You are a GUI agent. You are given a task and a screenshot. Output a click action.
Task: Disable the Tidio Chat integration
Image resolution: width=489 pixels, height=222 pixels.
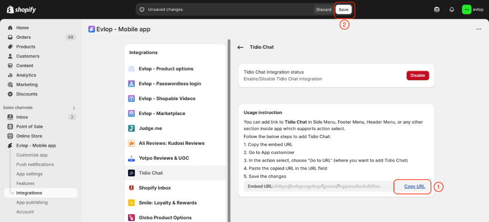coord(417,76)
